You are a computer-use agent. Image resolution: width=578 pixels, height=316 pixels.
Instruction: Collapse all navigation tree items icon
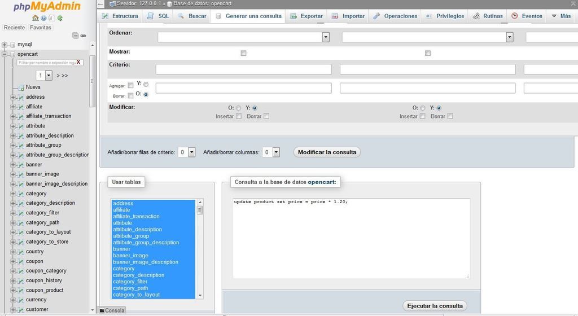coord(75,36)
